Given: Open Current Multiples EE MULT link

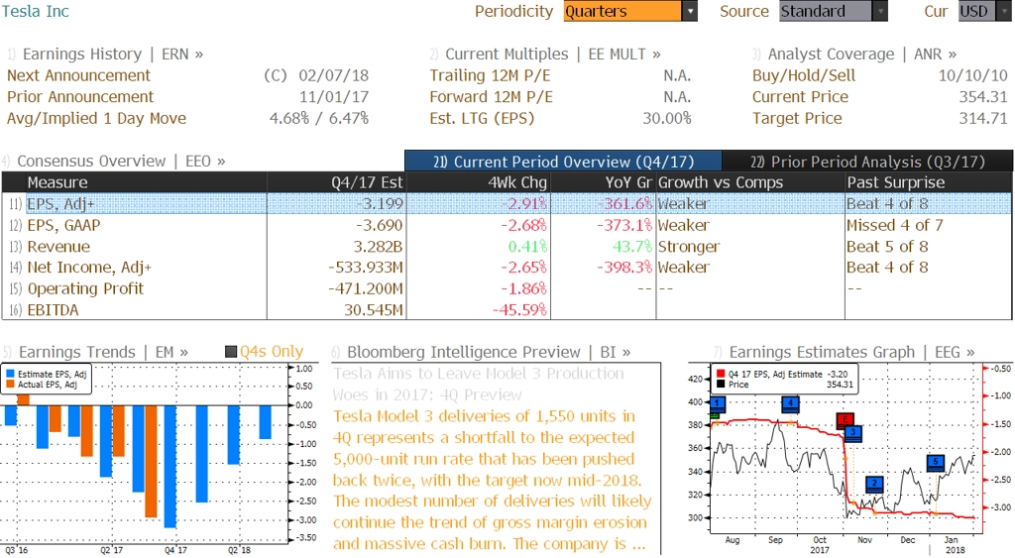Looking at the screenshot, I should click(553, 54).
